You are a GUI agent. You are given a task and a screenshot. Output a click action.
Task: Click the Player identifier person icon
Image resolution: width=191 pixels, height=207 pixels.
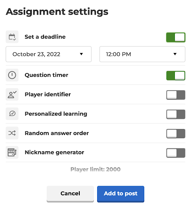tap(12, 94)
